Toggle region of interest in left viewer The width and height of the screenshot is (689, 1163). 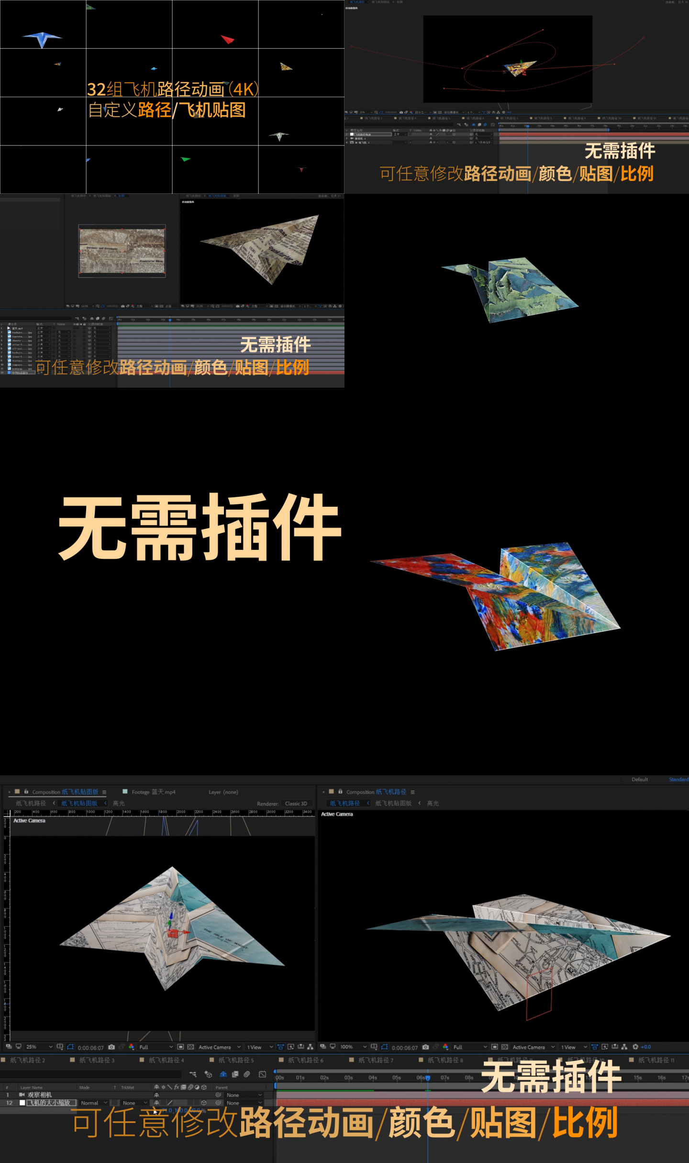[x=180, y=1047]
